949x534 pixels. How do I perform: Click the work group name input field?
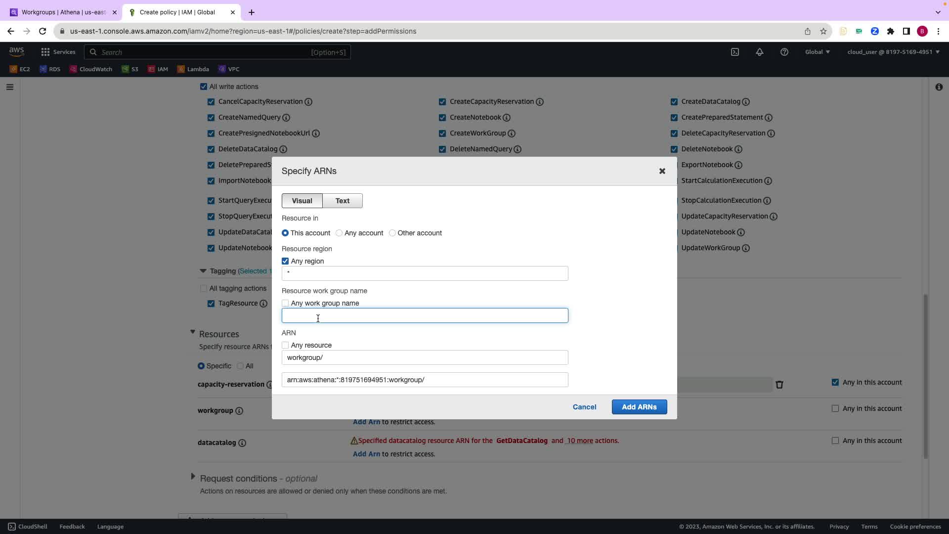(x=425, y=315)
